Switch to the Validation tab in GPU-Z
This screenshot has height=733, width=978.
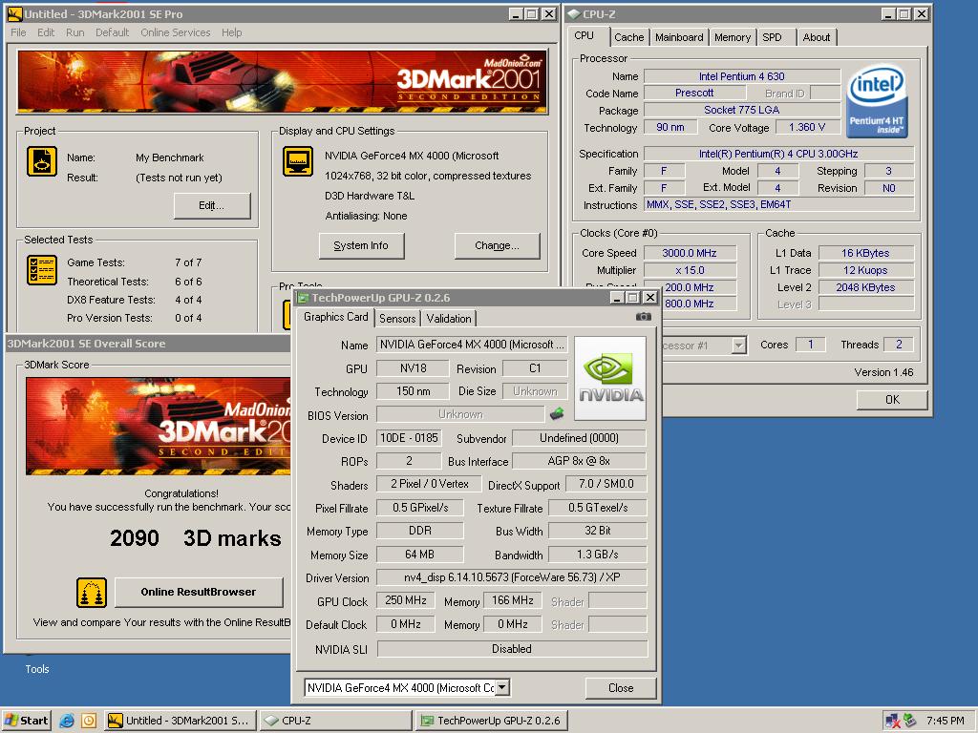[x=449, y=319]
